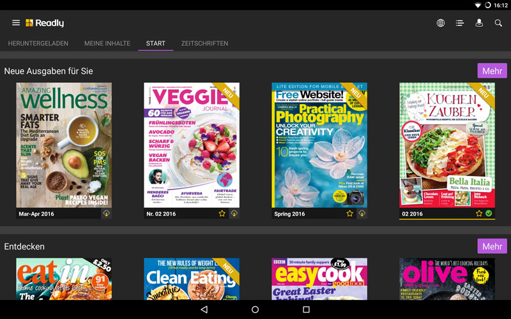Image resolution: width=511 pixels, height=319 pixels.
Task: Click the 'Neue Ausgaben für Sie' heading
Action: point(49,71)
